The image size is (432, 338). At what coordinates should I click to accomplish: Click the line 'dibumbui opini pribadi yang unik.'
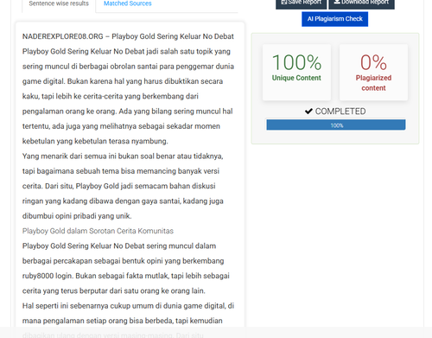[x=77, y=216]
